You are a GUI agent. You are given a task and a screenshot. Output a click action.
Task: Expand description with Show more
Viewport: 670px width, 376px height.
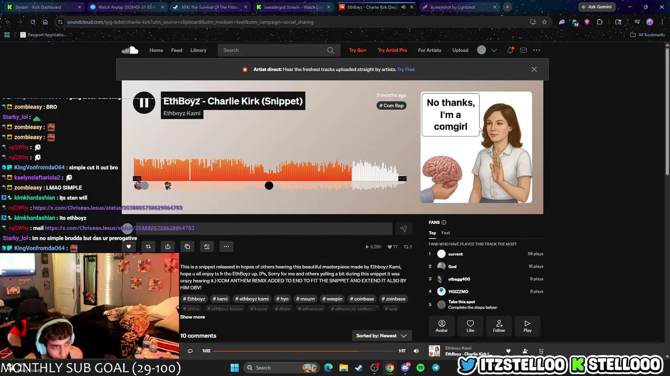click(192, 317)
